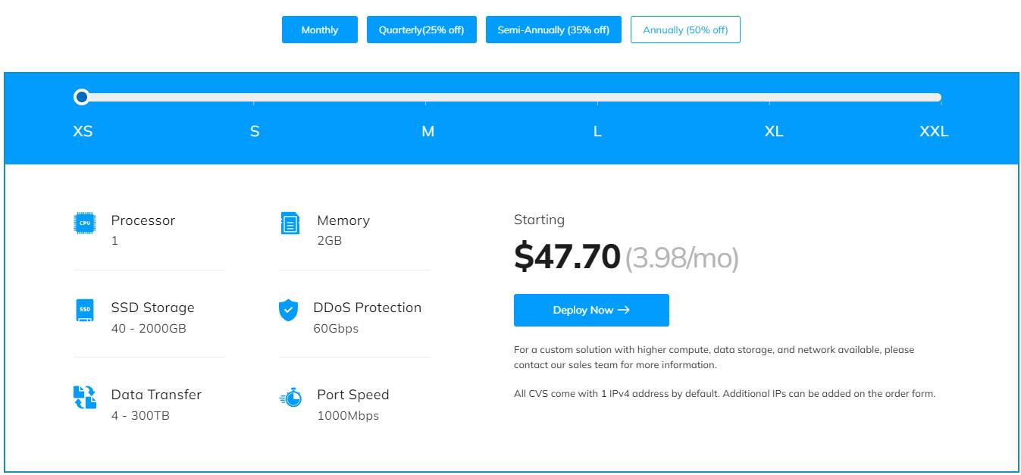Click the CPU processor icon
1021x475 pixels.
(85, 223)
